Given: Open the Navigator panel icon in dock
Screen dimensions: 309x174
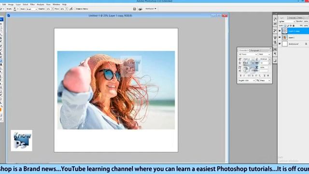Looking at the screenshot, I should coord(275,19).
